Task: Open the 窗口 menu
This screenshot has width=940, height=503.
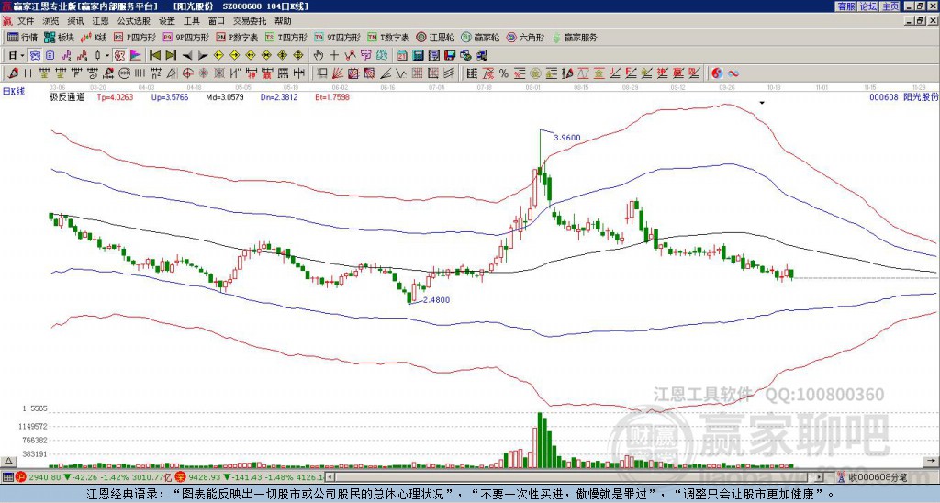Action: pos(217,21)
